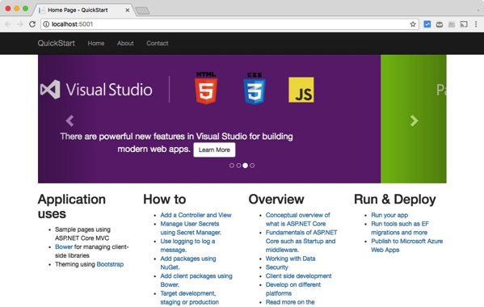Open Run your app link
This screenshot has height=307, width=484.
(x=389, y=215)
